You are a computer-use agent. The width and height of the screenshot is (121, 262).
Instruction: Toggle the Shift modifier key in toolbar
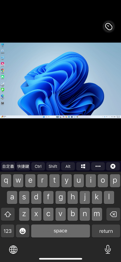click(53, 166)
